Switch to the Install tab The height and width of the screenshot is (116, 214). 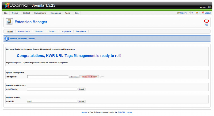(x=10, y=31)
